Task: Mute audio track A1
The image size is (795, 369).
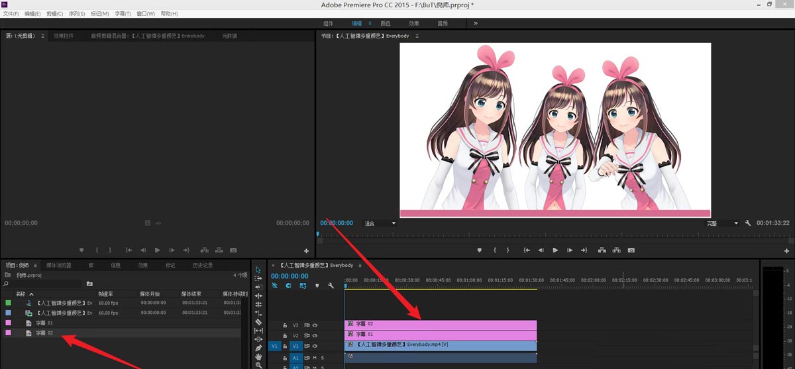Action: pos(313,358)
